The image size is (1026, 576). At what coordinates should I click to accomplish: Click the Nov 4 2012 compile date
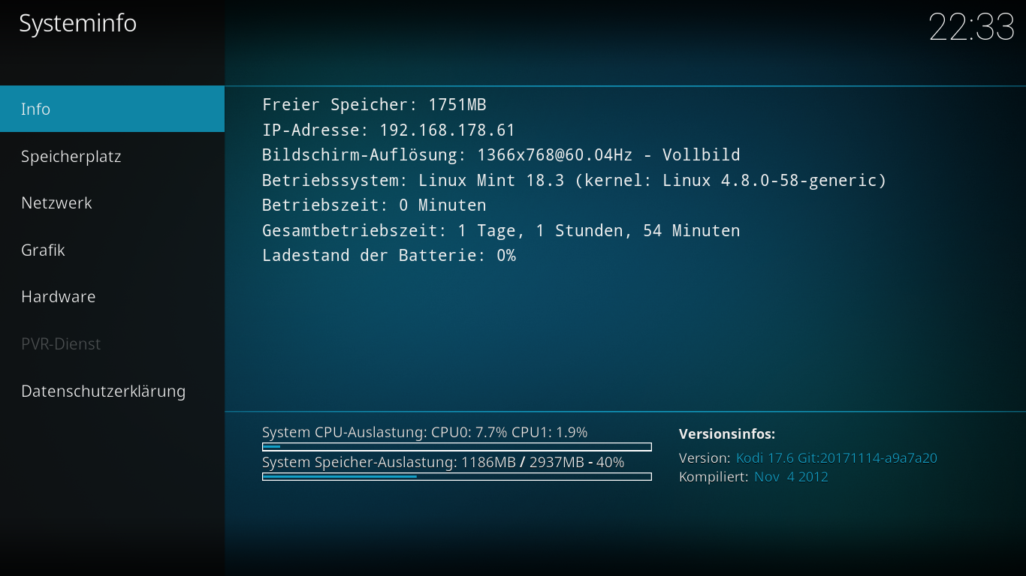(792, 476)
